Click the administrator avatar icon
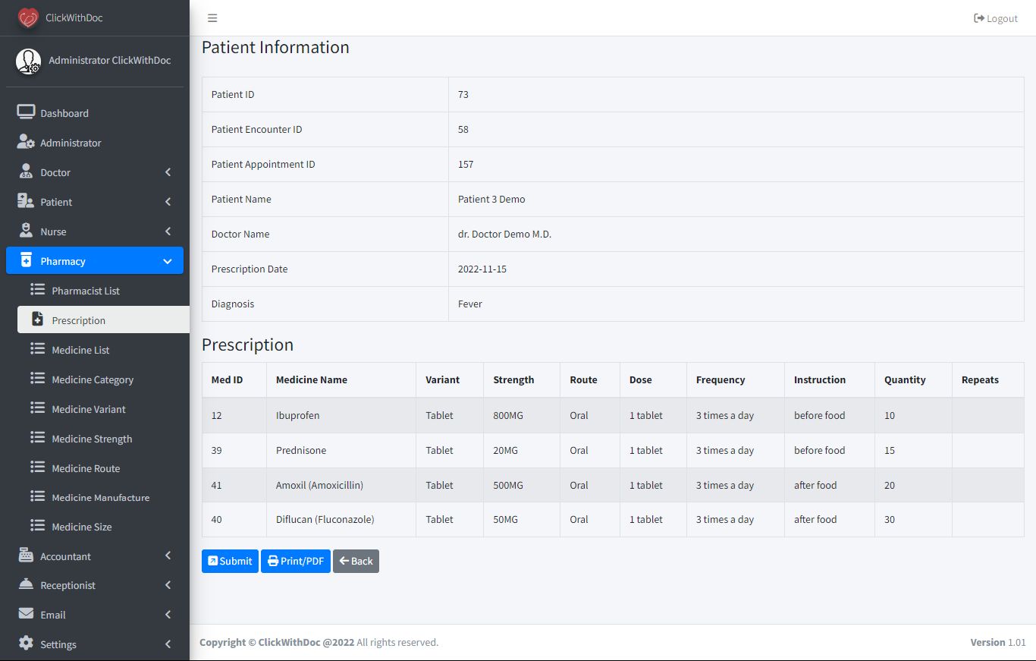 point(29,61)
